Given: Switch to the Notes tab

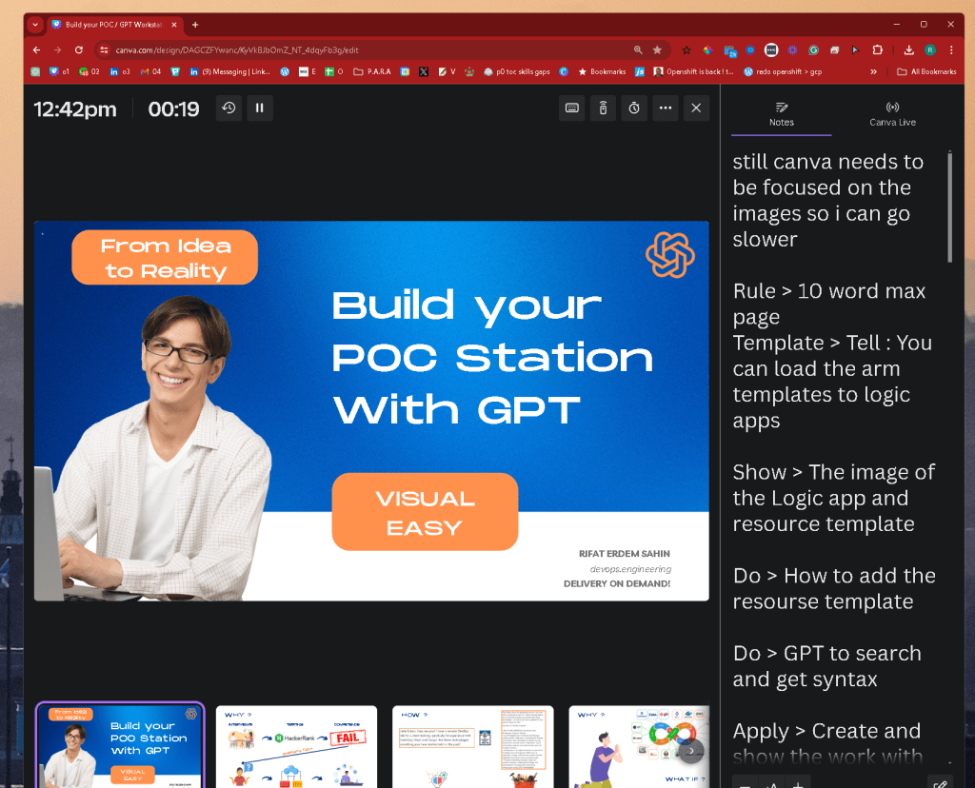Looking at the screenshot, I should pyautogui.click(x=782, y=114).
